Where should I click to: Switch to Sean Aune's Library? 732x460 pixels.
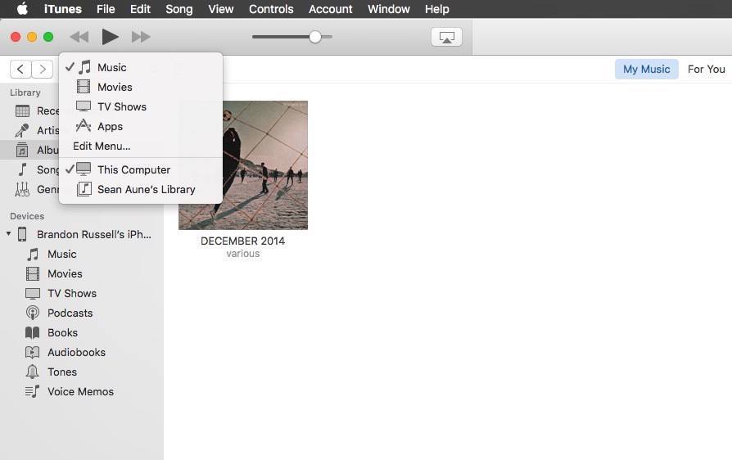pyautogui.click(x=146, y=189)
